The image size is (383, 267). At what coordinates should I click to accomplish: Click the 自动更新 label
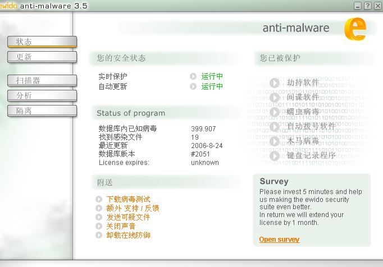tap(113, 86)
